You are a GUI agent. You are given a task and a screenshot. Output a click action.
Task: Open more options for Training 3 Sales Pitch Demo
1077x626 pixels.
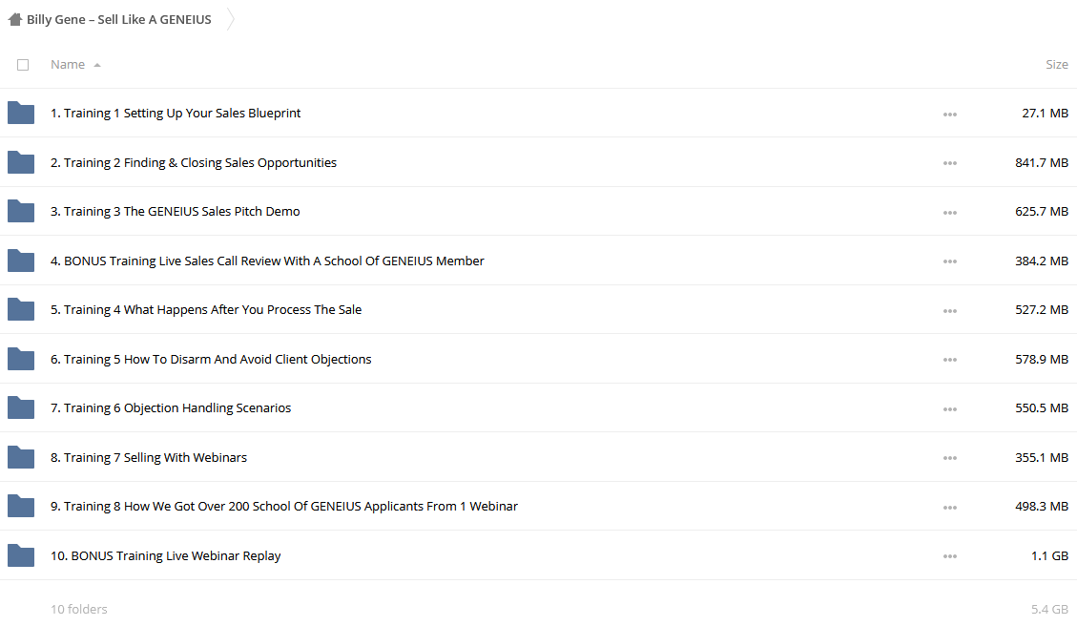[950, 213]
